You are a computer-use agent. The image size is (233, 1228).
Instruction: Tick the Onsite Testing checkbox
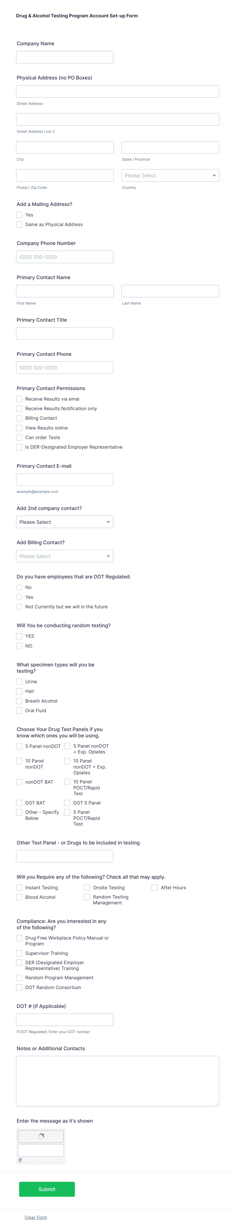click(x=87, y=888)
